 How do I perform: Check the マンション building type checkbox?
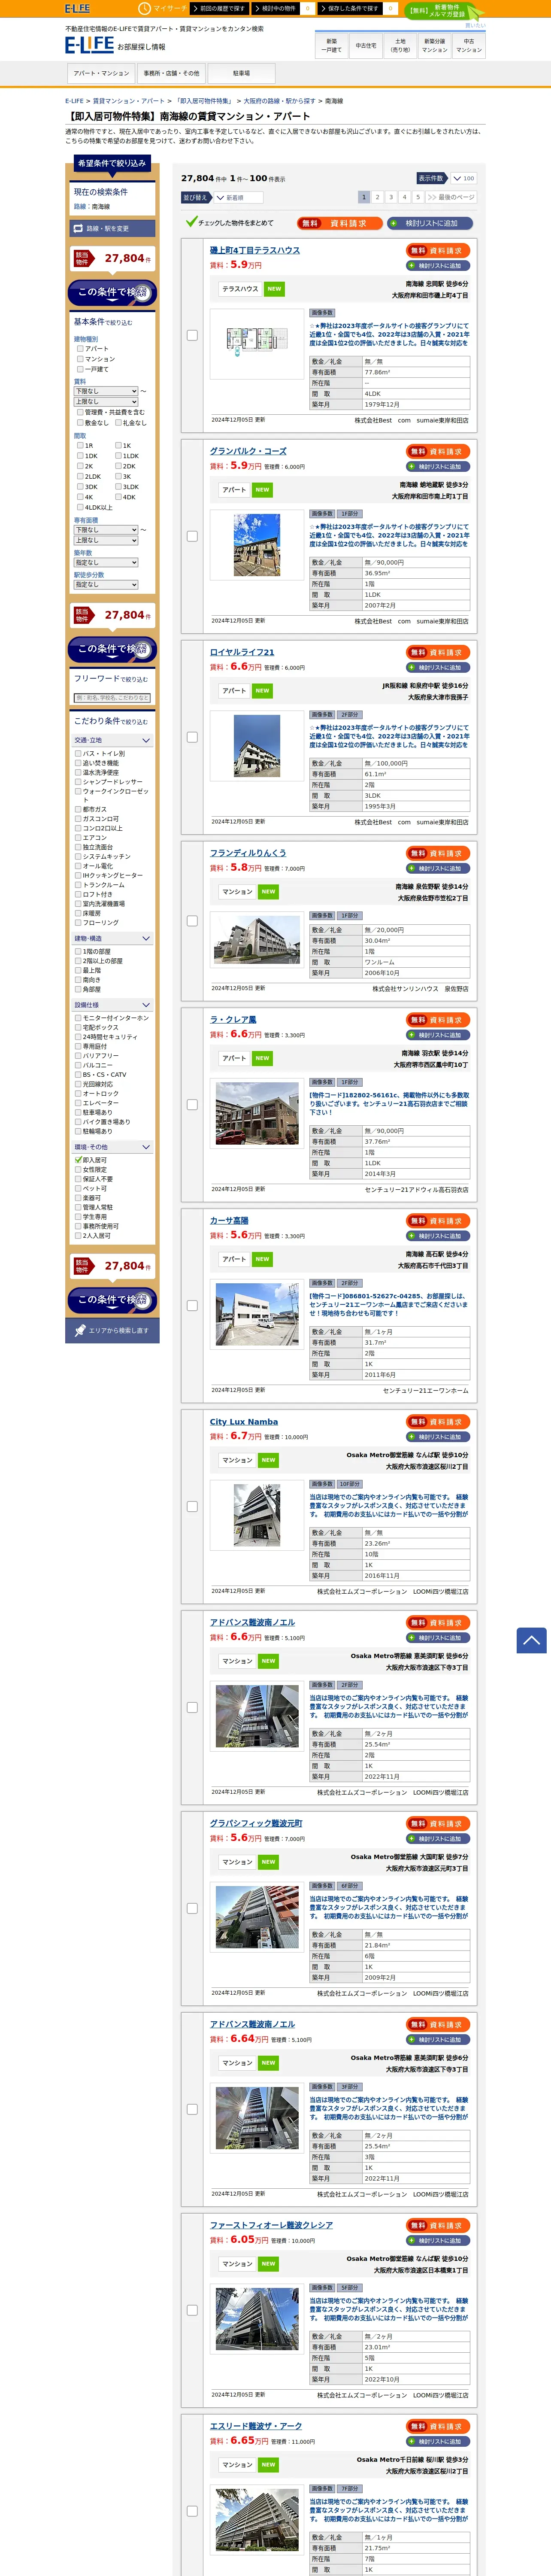pyautogui.click(x=80, y=359)
